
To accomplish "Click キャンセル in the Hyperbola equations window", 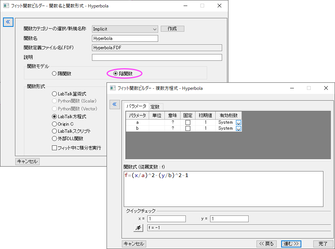I will [x=134, y=244].
